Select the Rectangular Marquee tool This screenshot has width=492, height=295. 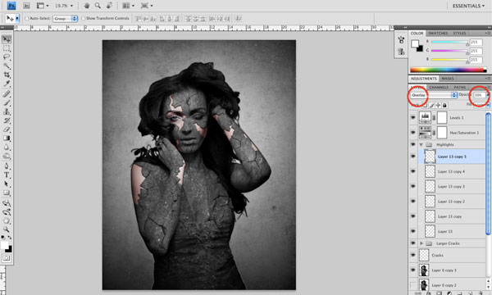pyautogui.click(x=7, y=48)
